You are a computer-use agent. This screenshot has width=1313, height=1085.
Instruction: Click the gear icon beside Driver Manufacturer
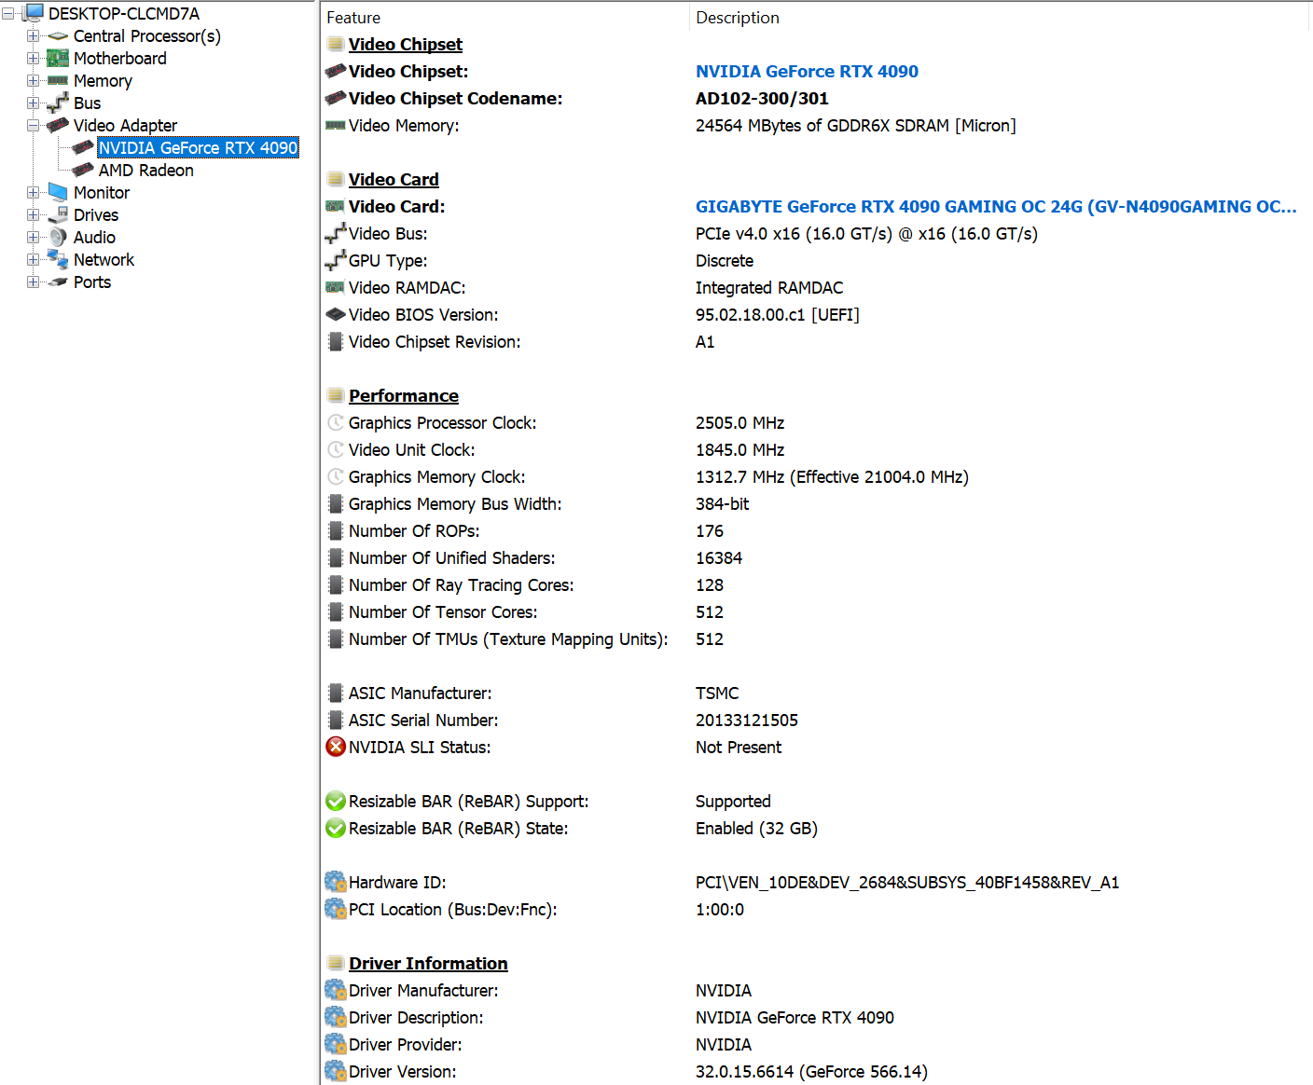pyautogui.click(x=336, y=990)
